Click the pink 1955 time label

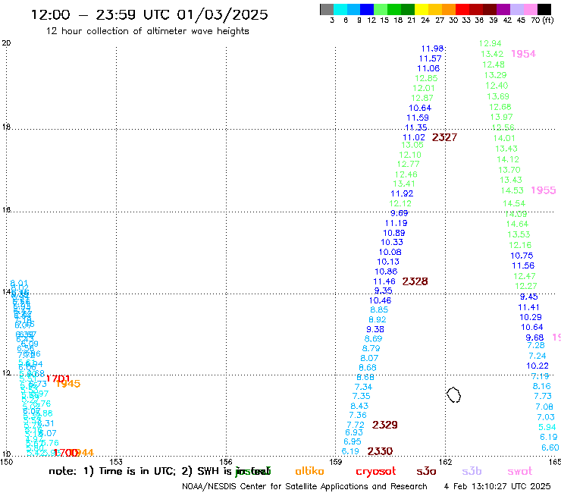(x=543, y=190)
